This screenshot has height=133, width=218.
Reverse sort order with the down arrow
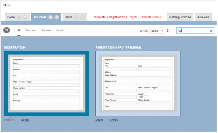(x=167, y=30)
